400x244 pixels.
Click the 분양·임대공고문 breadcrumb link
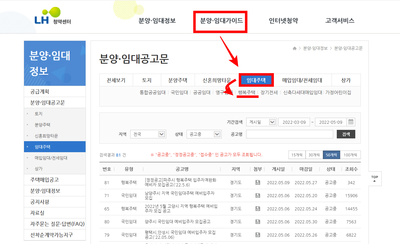(x=348, y=48)
